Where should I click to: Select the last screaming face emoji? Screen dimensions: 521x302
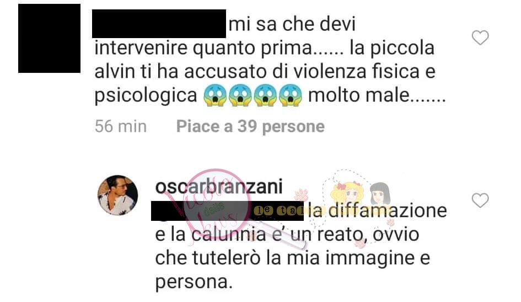click(291, 96)
